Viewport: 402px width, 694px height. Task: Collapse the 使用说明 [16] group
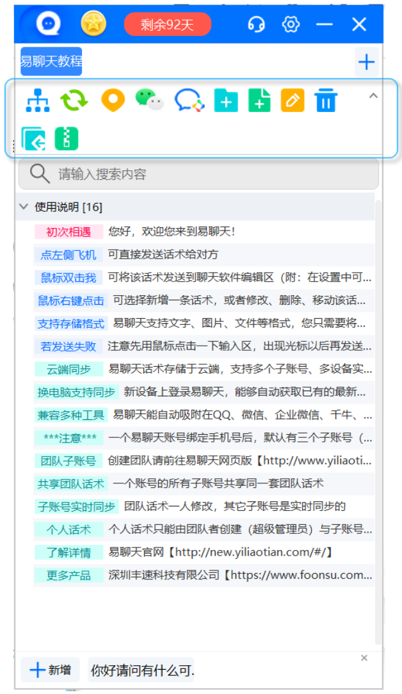(x=24, y=206)
